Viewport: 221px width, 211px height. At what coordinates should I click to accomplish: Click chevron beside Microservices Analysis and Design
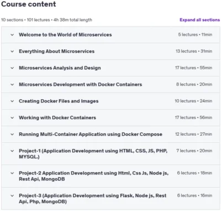pos(12,68)
